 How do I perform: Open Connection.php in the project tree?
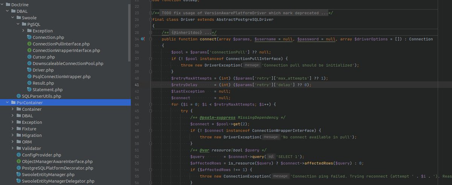point(48,37)
